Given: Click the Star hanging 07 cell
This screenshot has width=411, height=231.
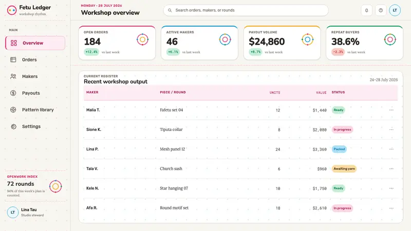Looking at the screenshot, I should click(174, 188).
